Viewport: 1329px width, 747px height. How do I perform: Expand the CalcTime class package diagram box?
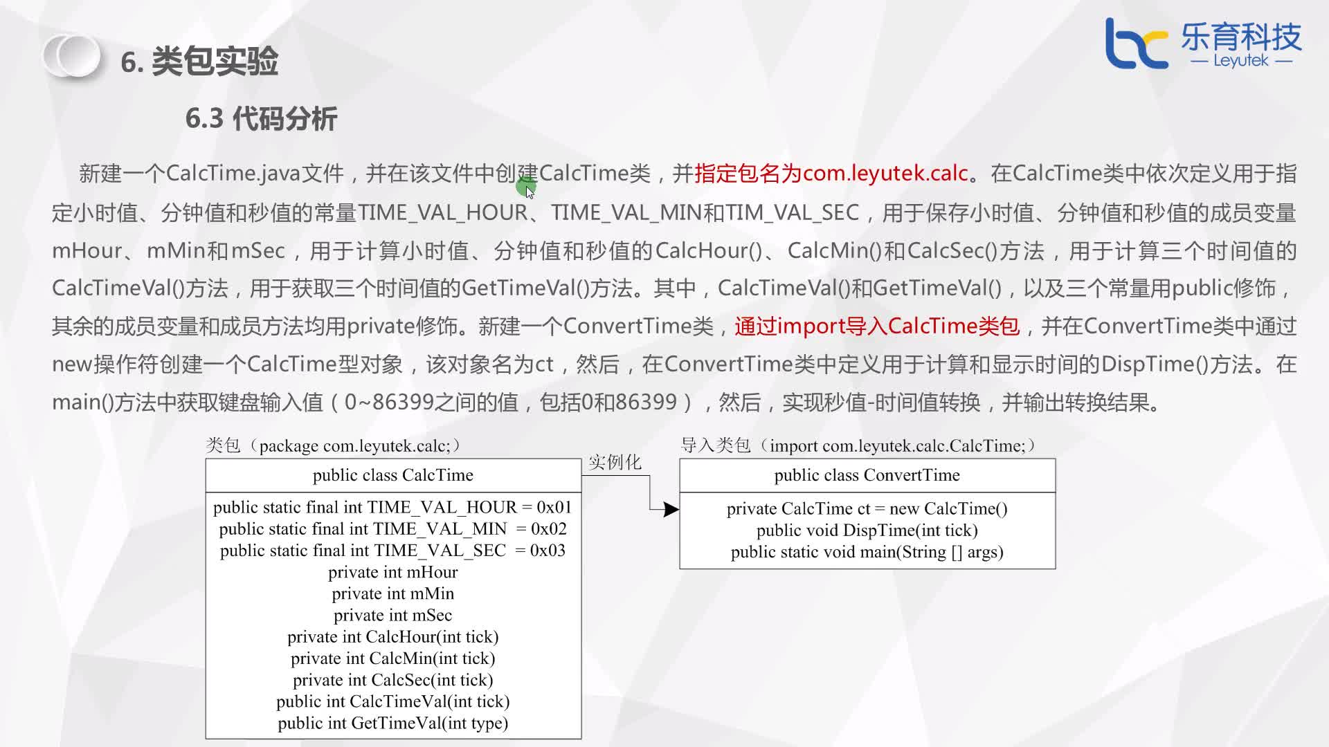click(x=392, y=598)
